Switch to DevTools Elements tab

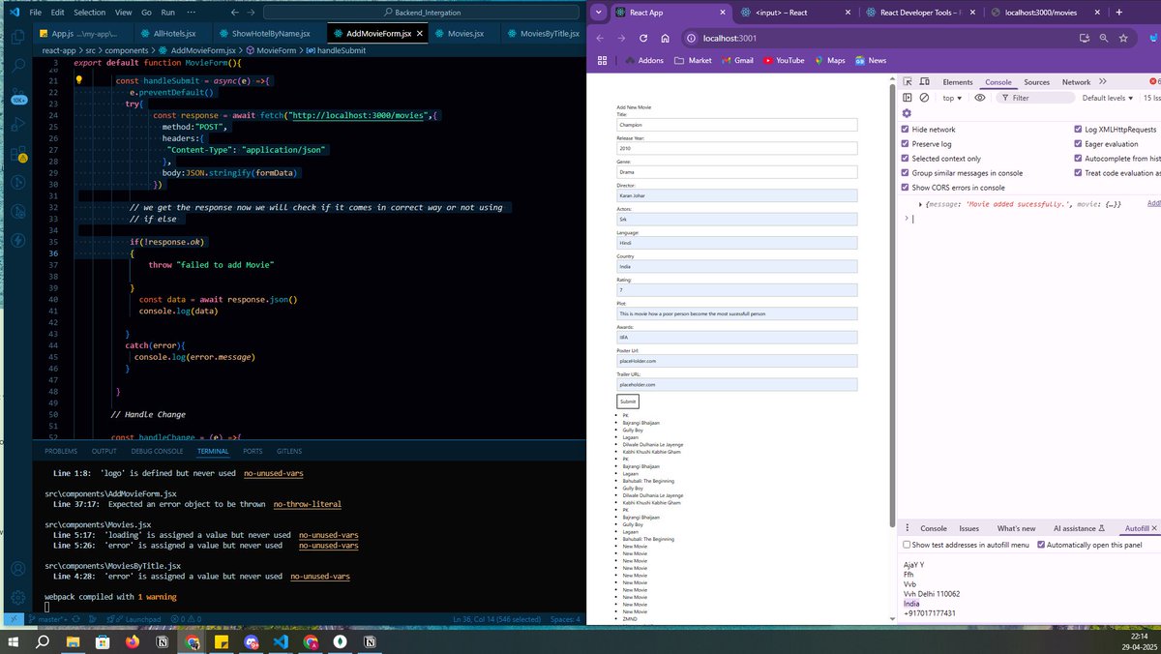coord(958,82)
